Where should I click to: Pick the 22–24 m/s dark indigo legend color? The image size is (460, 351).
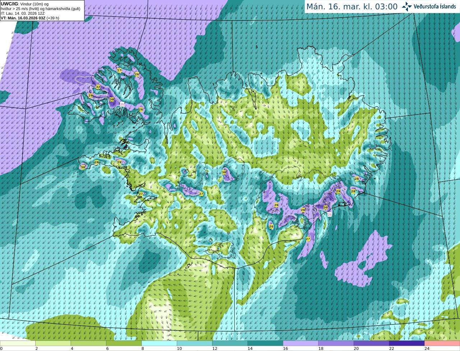click(407, 343)
